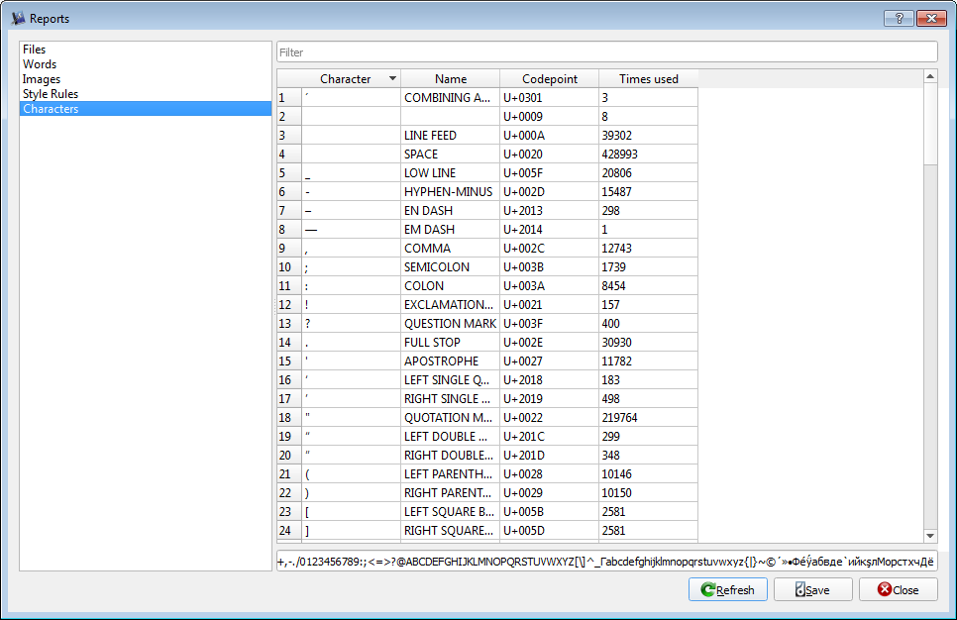The height and width of the screenshot is (620, 957).
Task: Click row header number 24
Action: click(x=289, y=530)
